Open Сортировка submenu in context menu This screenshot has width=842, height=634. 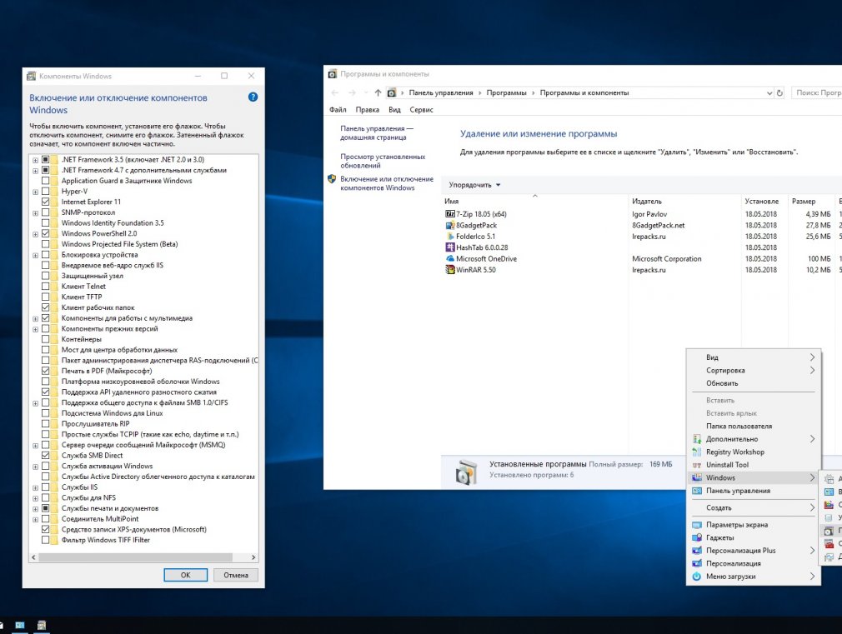click(754, 371)
